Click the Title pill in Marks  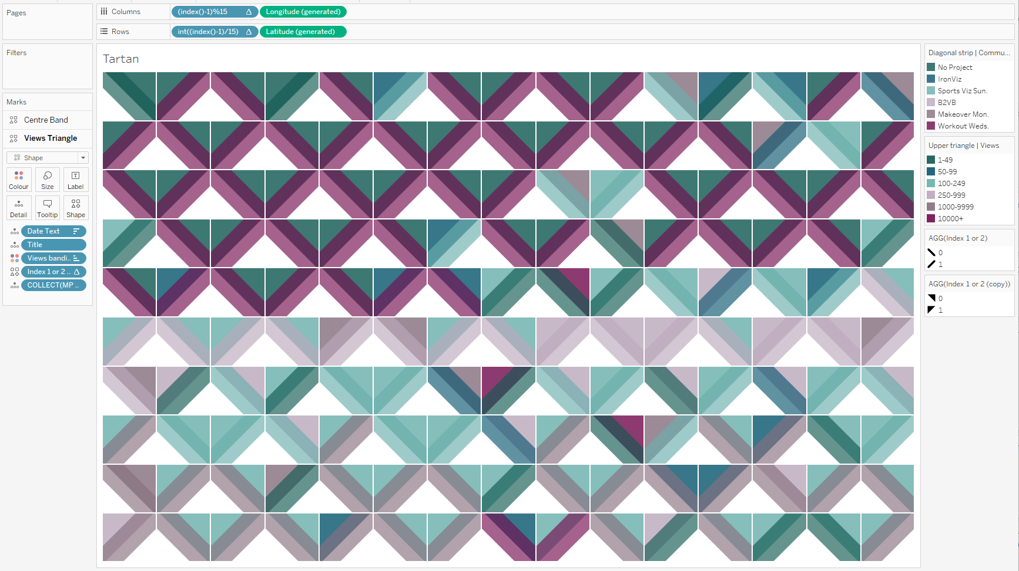click(53, 245)
